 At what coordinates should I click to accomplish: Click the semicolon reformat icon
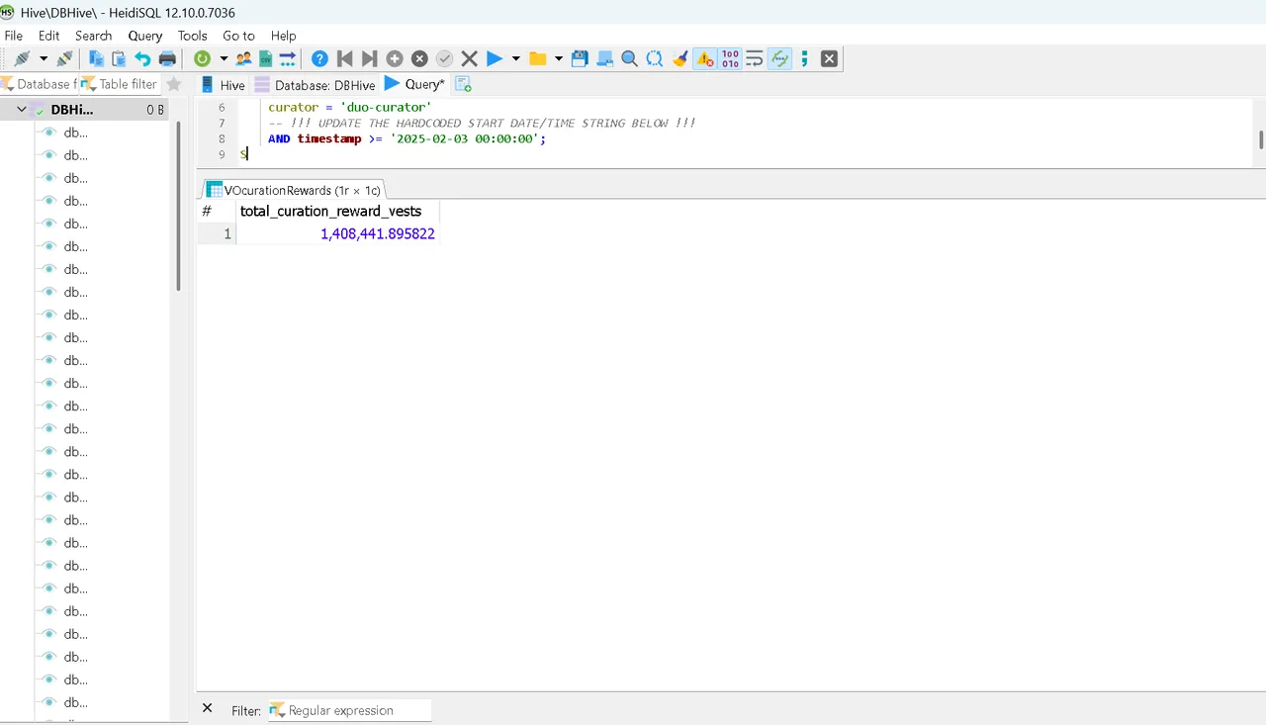click(804, 58)
